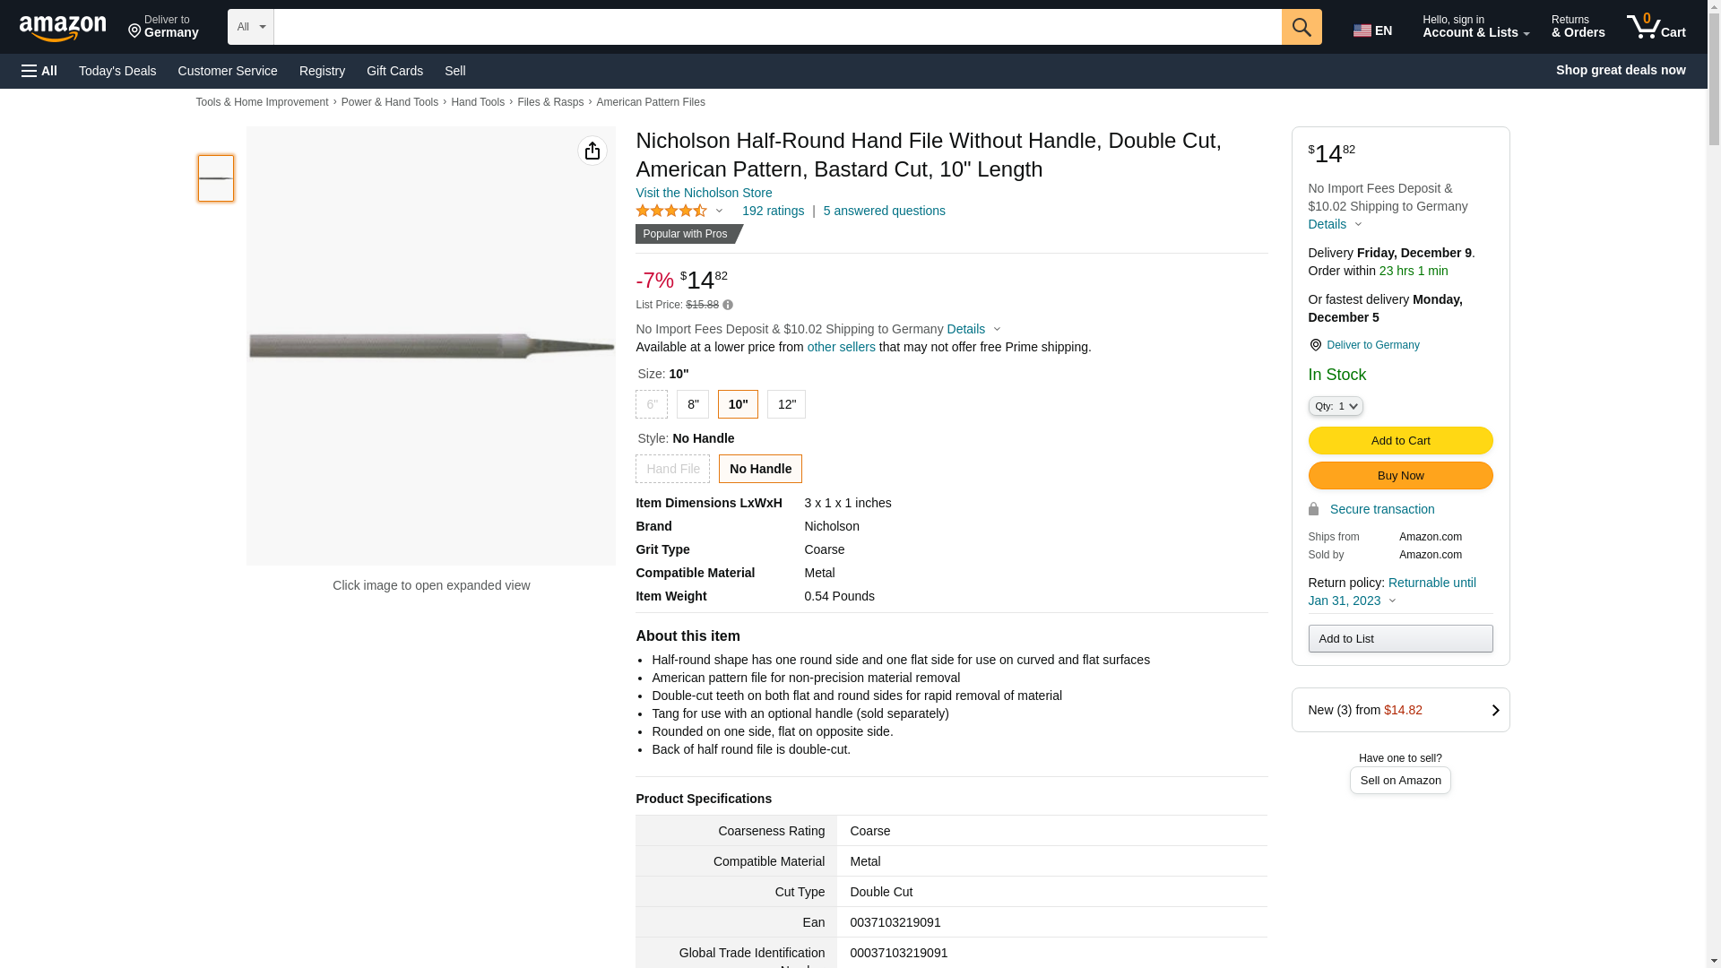Click the magnifying glass search button
1721x968 pixels.
1302,27
